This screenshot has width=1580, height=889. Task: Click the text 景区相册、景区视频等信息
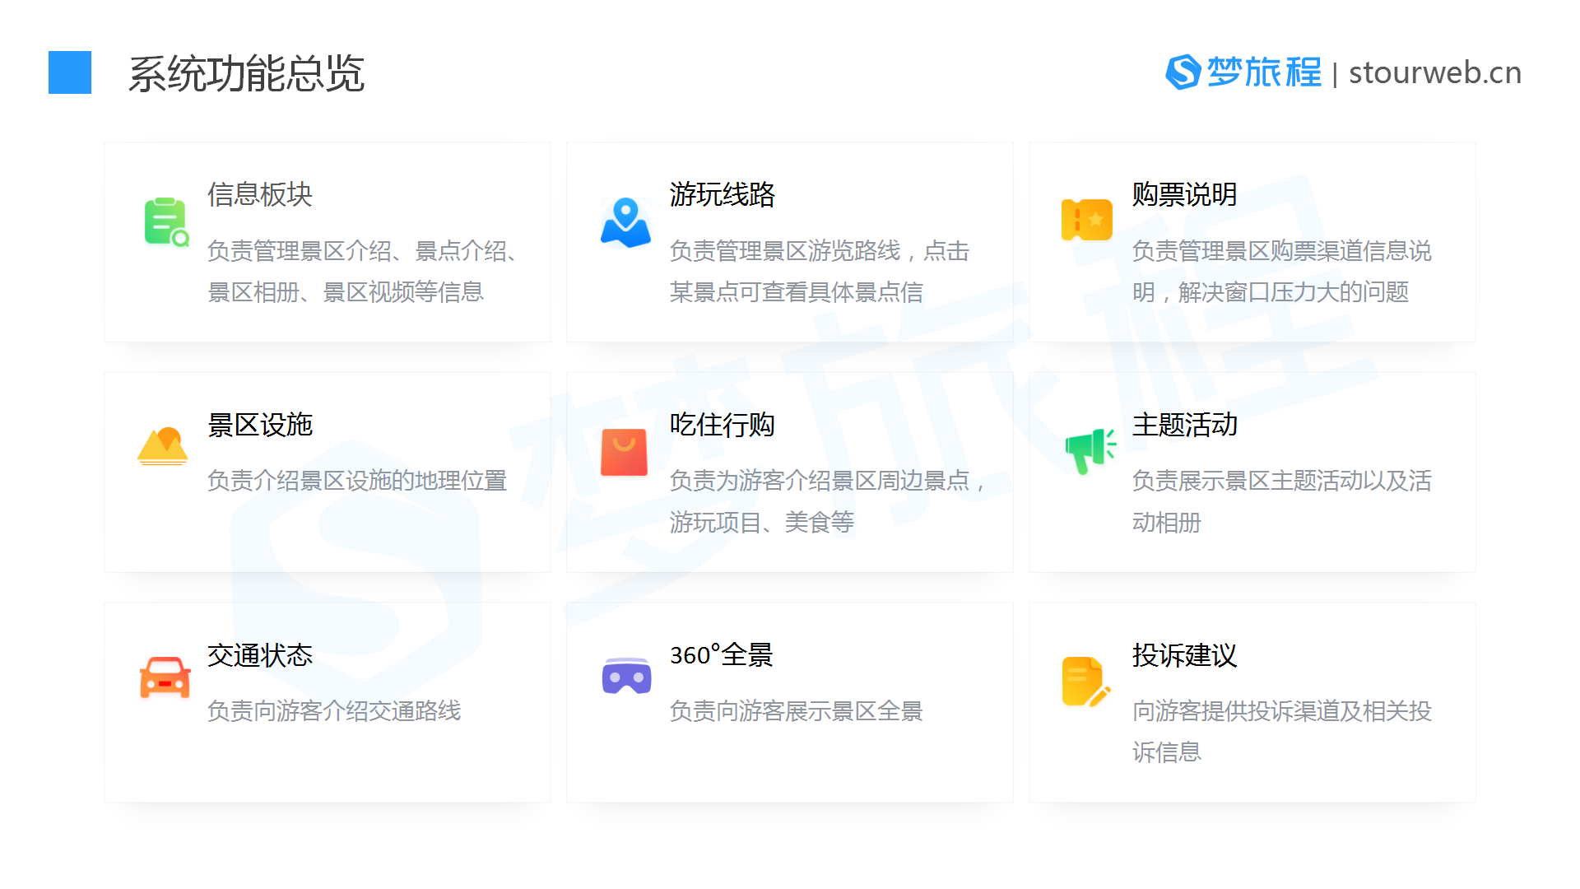point(346,292)
